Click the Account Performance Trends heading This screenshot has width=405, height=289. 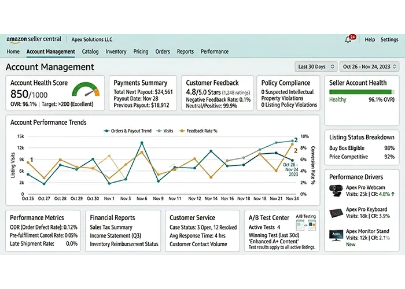(48, 123)
